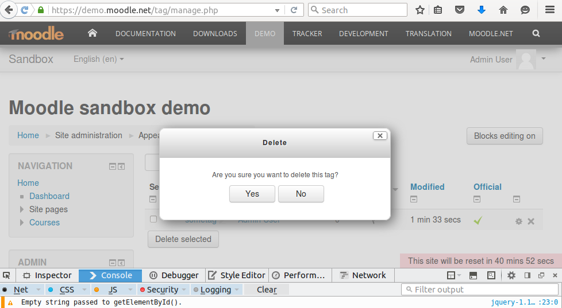Clear the console output

click(x=267, y=290)
